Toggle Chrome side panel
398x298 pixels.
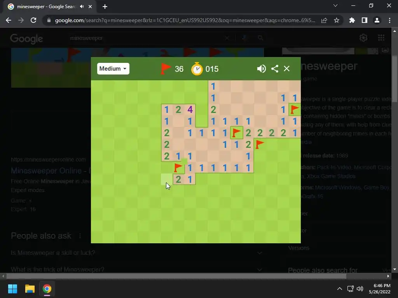click(x=365, y=20)
